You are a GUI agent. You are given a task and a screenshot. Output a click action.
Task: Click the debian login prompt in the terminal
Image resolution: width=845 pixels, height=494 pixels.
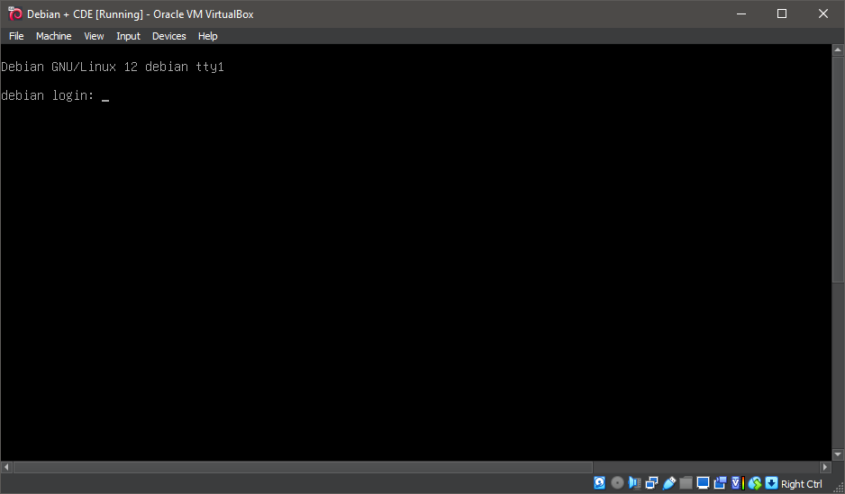54,95
